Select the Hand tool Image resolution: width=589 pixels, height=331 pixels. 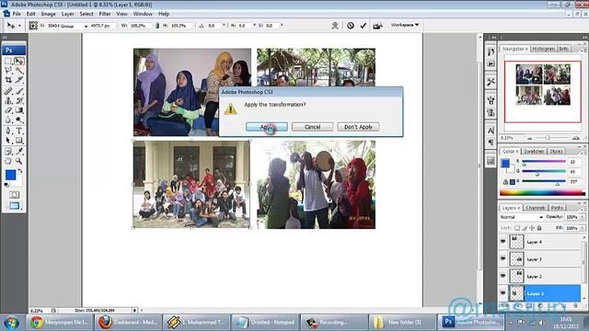8,161
